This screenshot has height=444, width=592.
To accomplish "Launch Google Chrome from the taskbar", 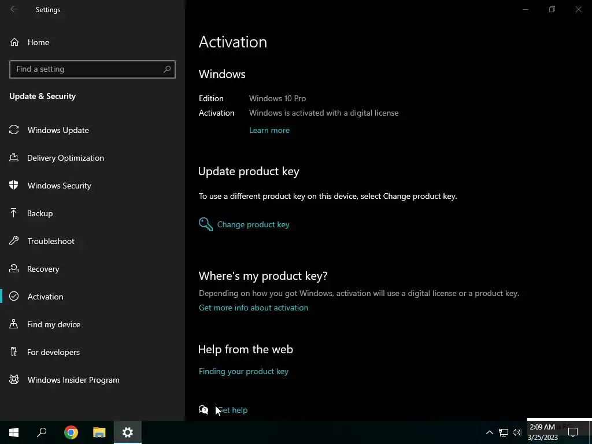I will (71, 432).
